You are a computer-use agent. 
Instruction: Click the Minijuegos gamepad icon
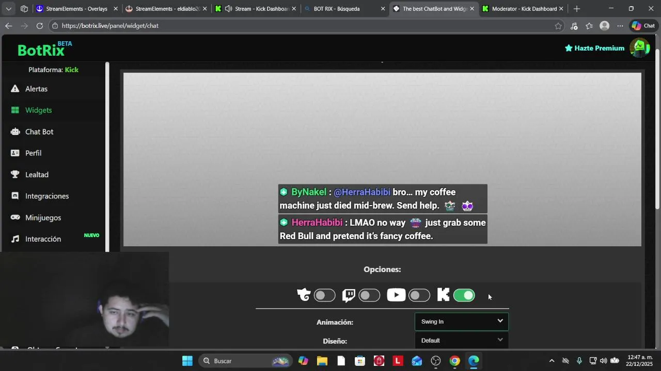click(x=15, y=217)
